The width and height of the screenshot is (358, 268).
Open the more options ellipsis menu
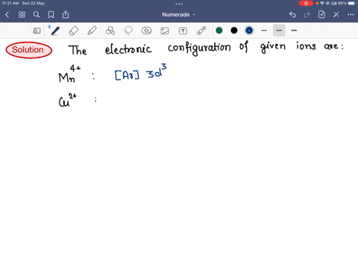pos(351,15)
